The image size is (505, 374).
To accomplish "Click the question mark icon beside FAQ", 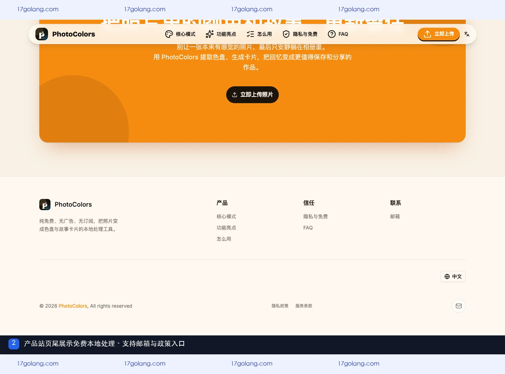I will (332, 34).
